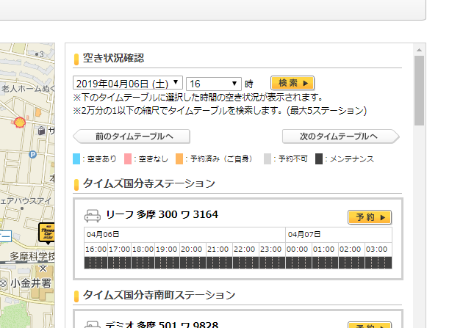463x328 pixels.
Task: Click the 小金井署 label on map
Action: click(31, 283)
